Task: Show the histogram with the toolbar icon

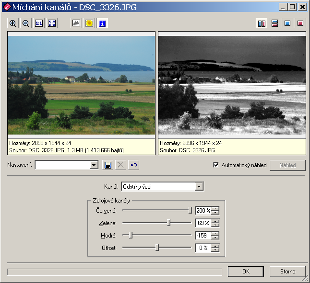Action: coord(76,23)
